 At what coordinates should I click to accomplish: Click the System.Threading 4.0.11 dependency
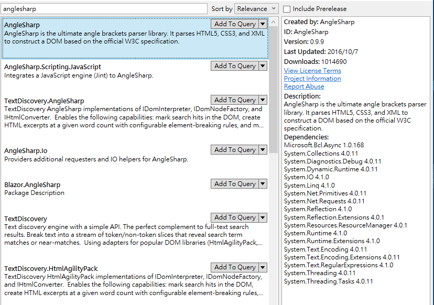coord(319,273)
